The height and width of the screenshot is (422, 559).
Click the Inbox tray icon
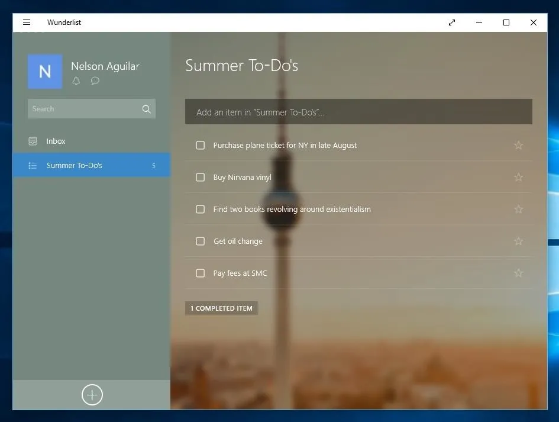pyautogui.click(x=33, y=141)
